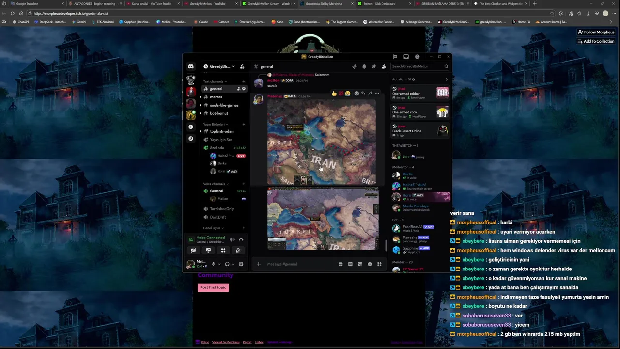620x349 pixels.
Task: Click Add To Collection button
Action: (x=596, y=41)
